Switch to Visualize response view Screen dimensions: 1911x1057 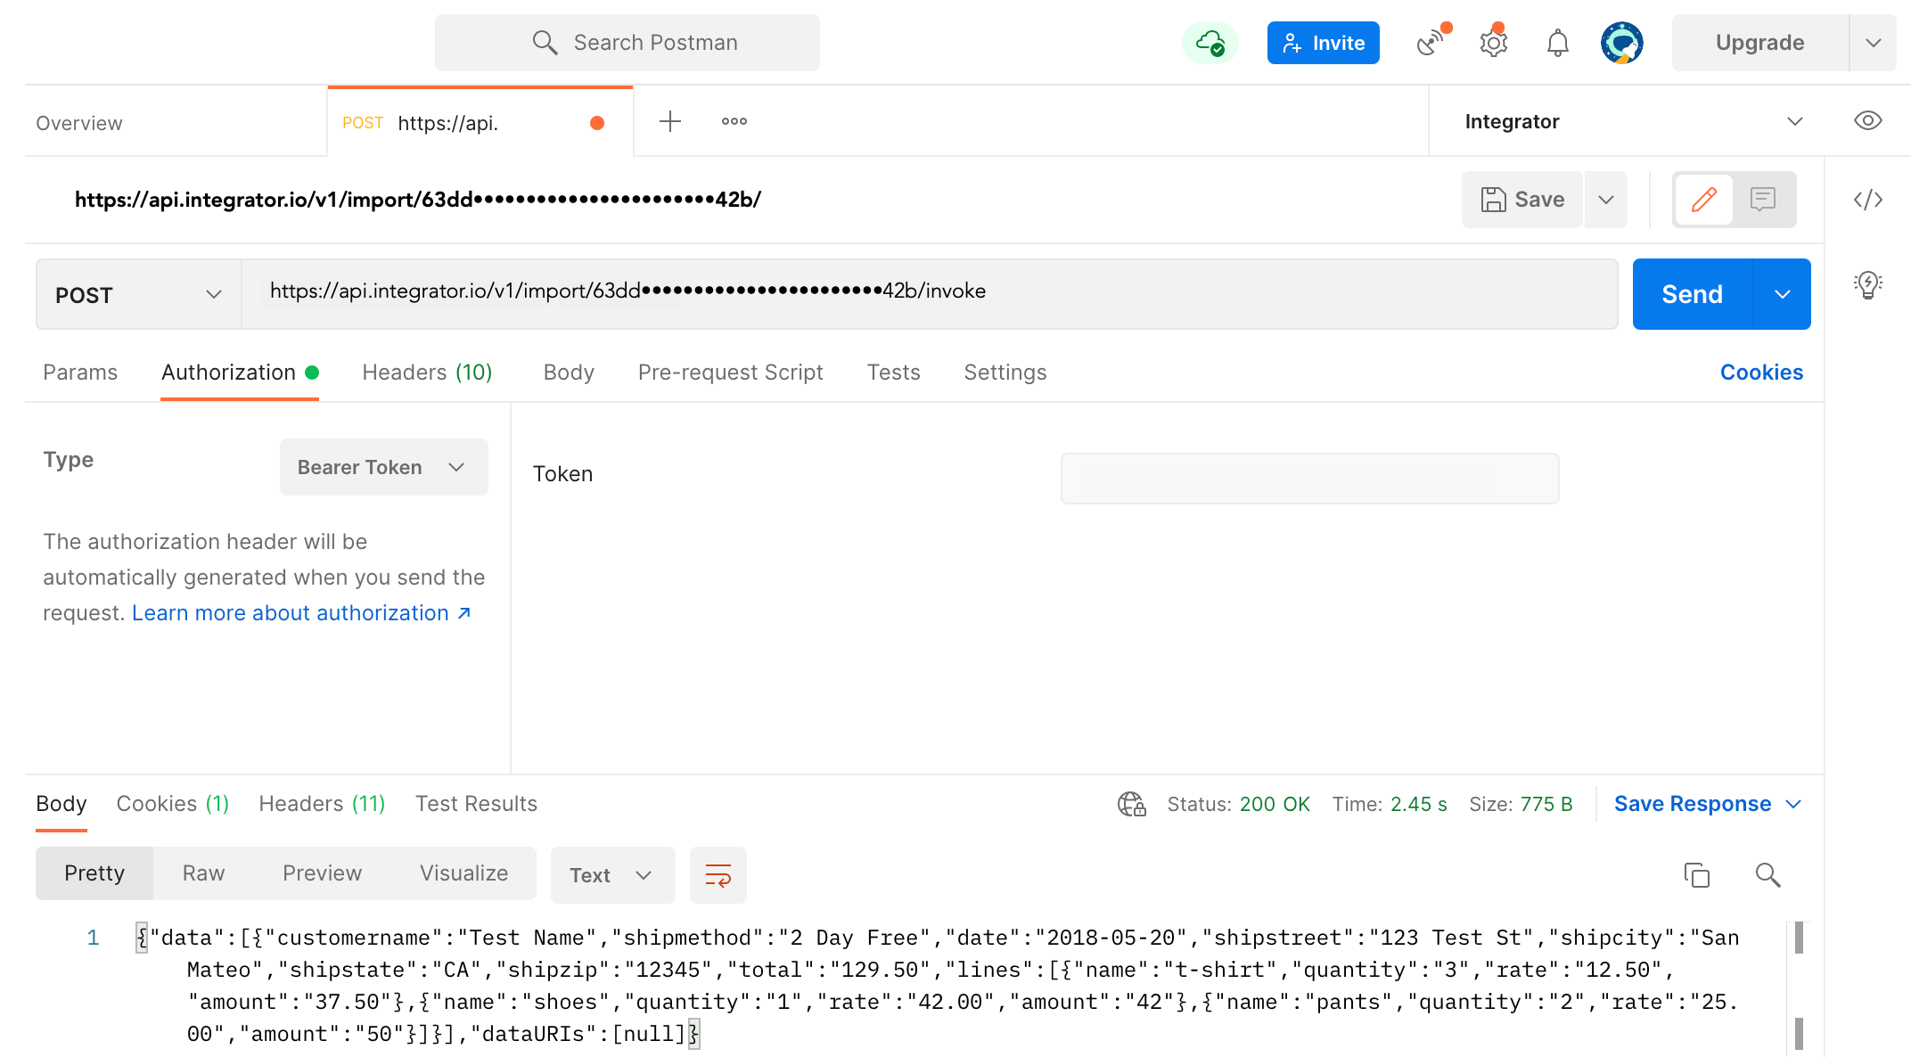(464, 873)
